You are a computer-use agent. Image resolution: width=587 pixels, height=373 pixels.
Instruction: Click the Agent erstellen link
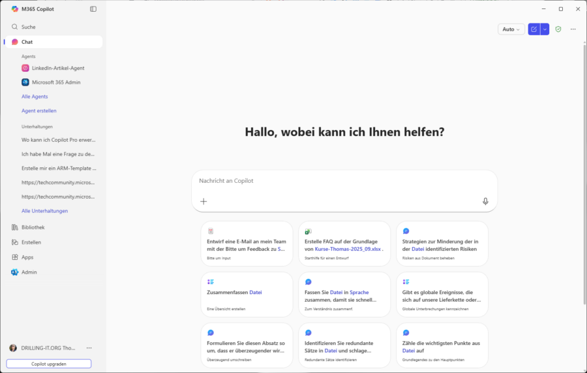(38, 111)
